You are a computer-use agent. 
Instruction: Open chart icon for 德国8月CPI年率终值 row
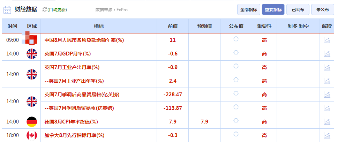tap(327, 122)
